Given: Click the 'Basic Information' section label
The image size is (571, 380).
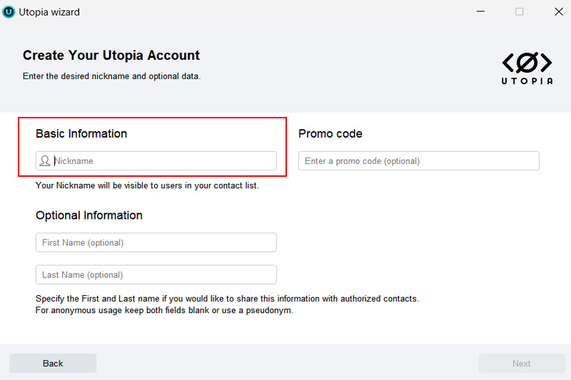Looking at the screenshot, I should (x=81, y=134).
